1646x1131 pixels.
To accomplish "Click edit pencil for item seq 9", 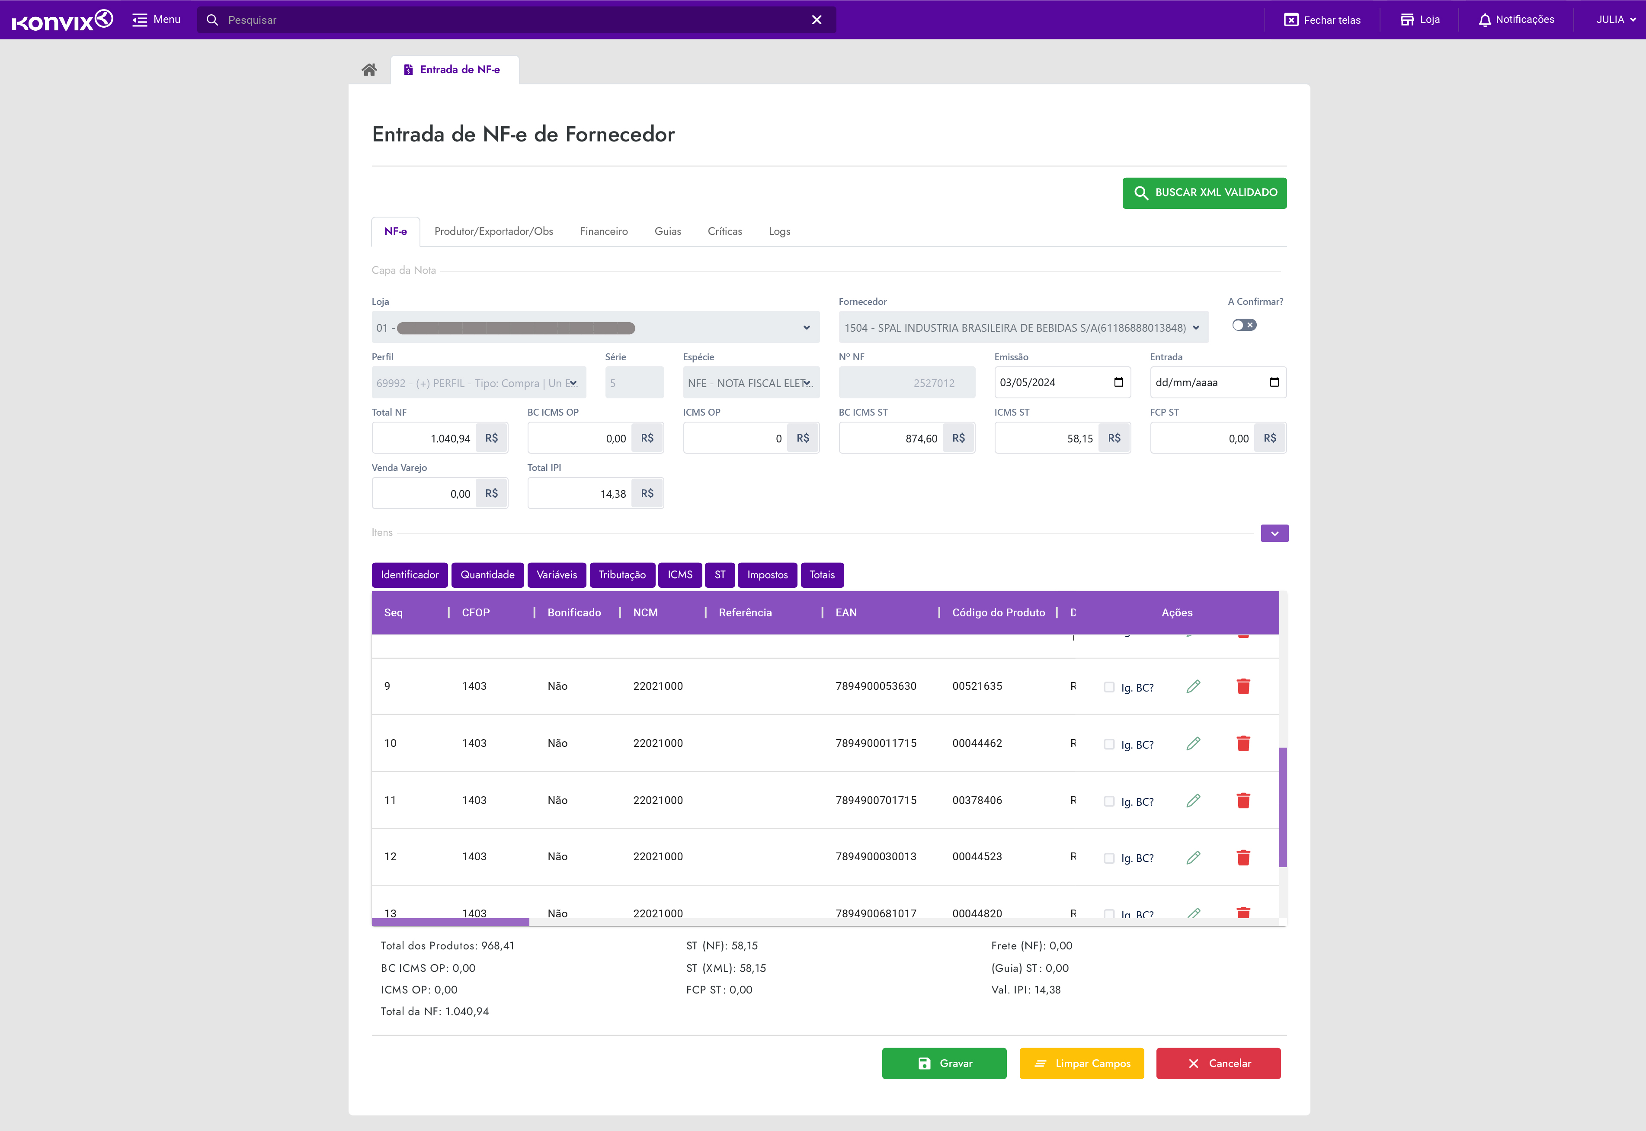I will [x=1193, y=686].
